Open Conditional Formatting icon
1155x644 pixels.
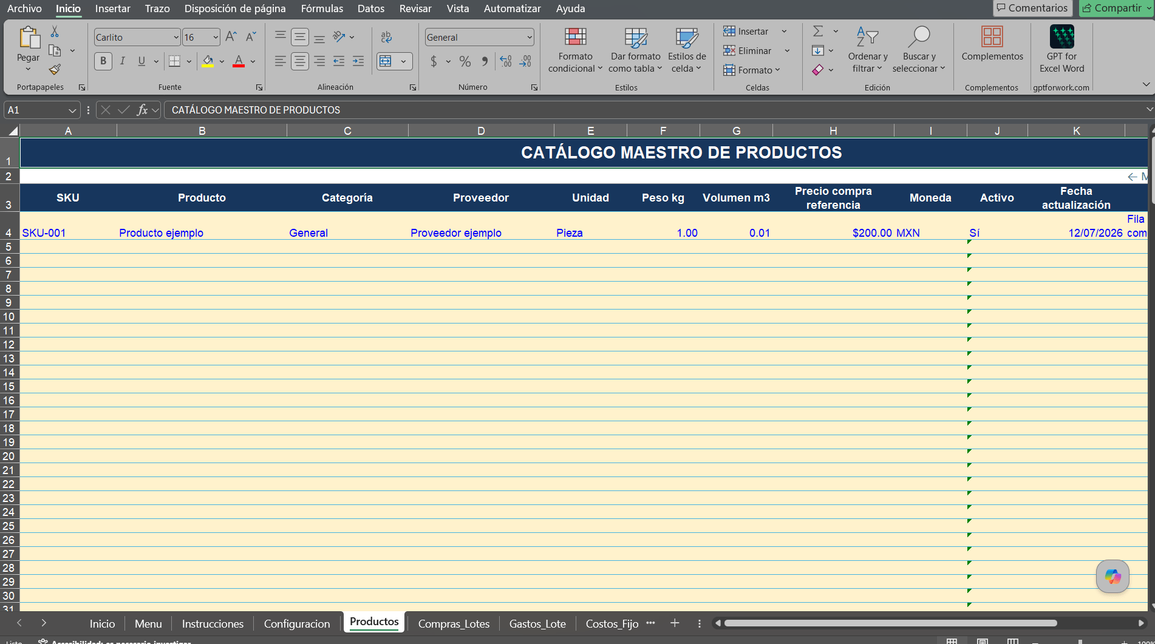coord(575,37)
